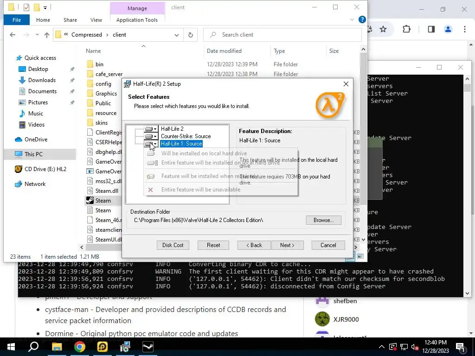The width and height of the screenshot is (475, 356).
Task: Open Half-Life 1: Source feature install dropdown
Action: (x=151, y=144)
